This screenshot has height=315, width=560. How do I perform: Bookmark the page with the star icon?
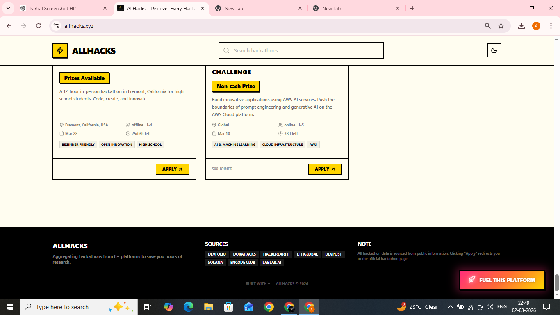(501, 25)
